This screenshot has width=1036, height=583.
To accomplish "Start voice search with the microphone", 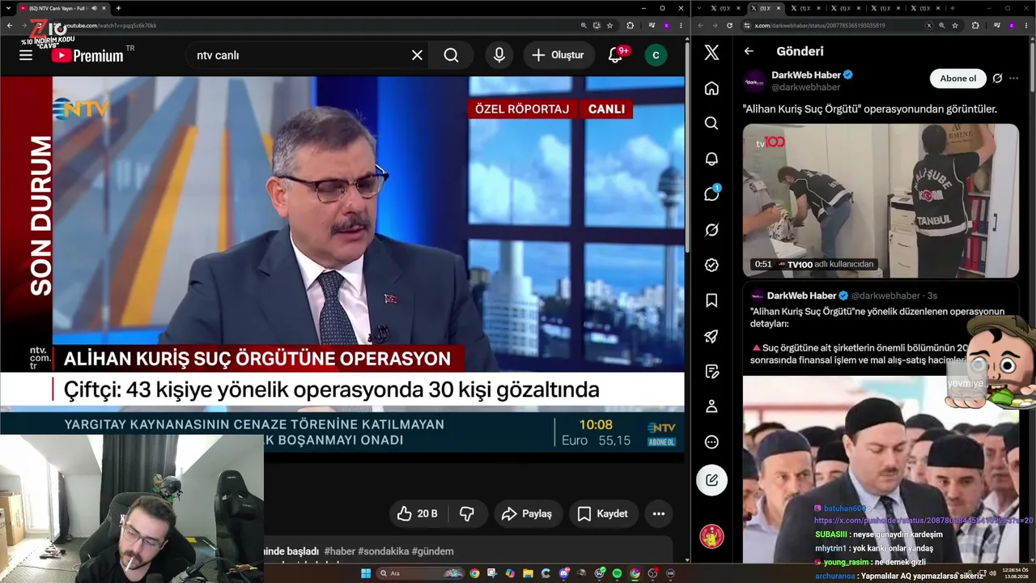I will click(x=499, y=55).
